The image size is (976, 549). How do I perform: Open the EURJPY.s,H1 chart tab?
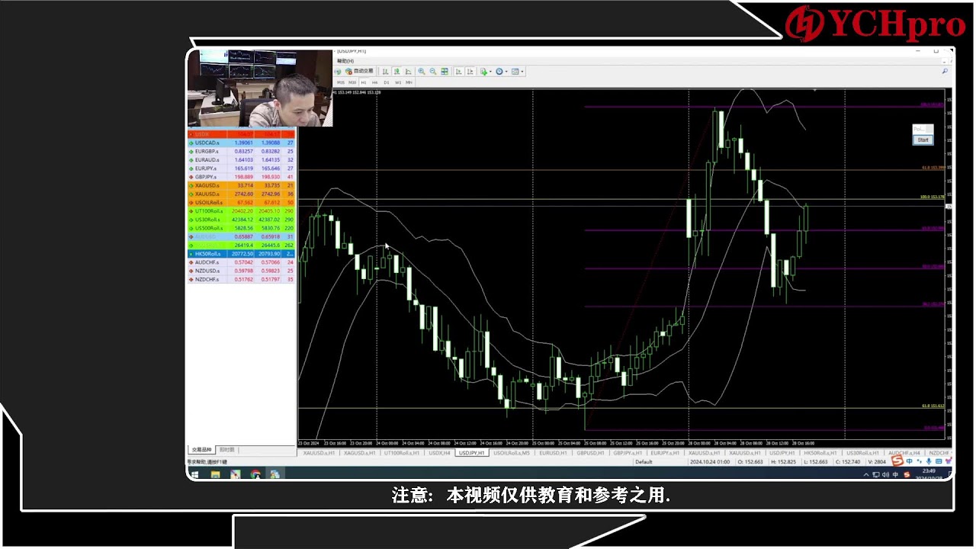point(665,452)
